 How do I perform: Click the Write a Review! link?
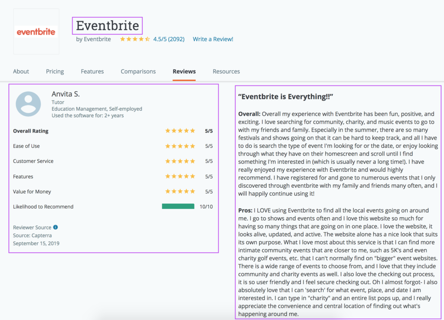point(213,39)
